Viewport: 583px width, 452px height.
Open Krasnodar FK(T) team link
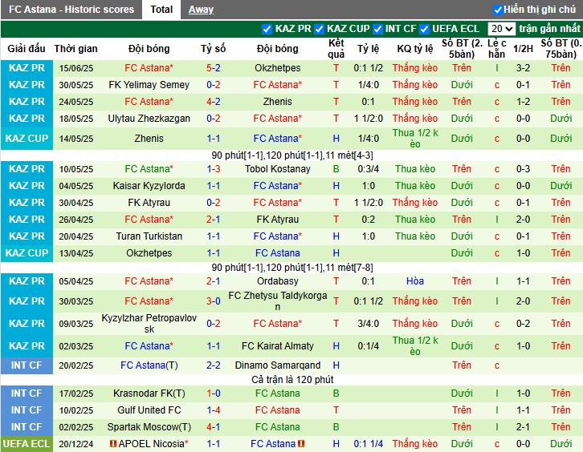click(x=149, y=393)
